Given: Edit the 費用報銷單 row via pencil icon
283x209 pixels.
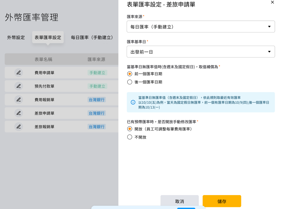Looking at the screenshot, I should coord(19,100).
